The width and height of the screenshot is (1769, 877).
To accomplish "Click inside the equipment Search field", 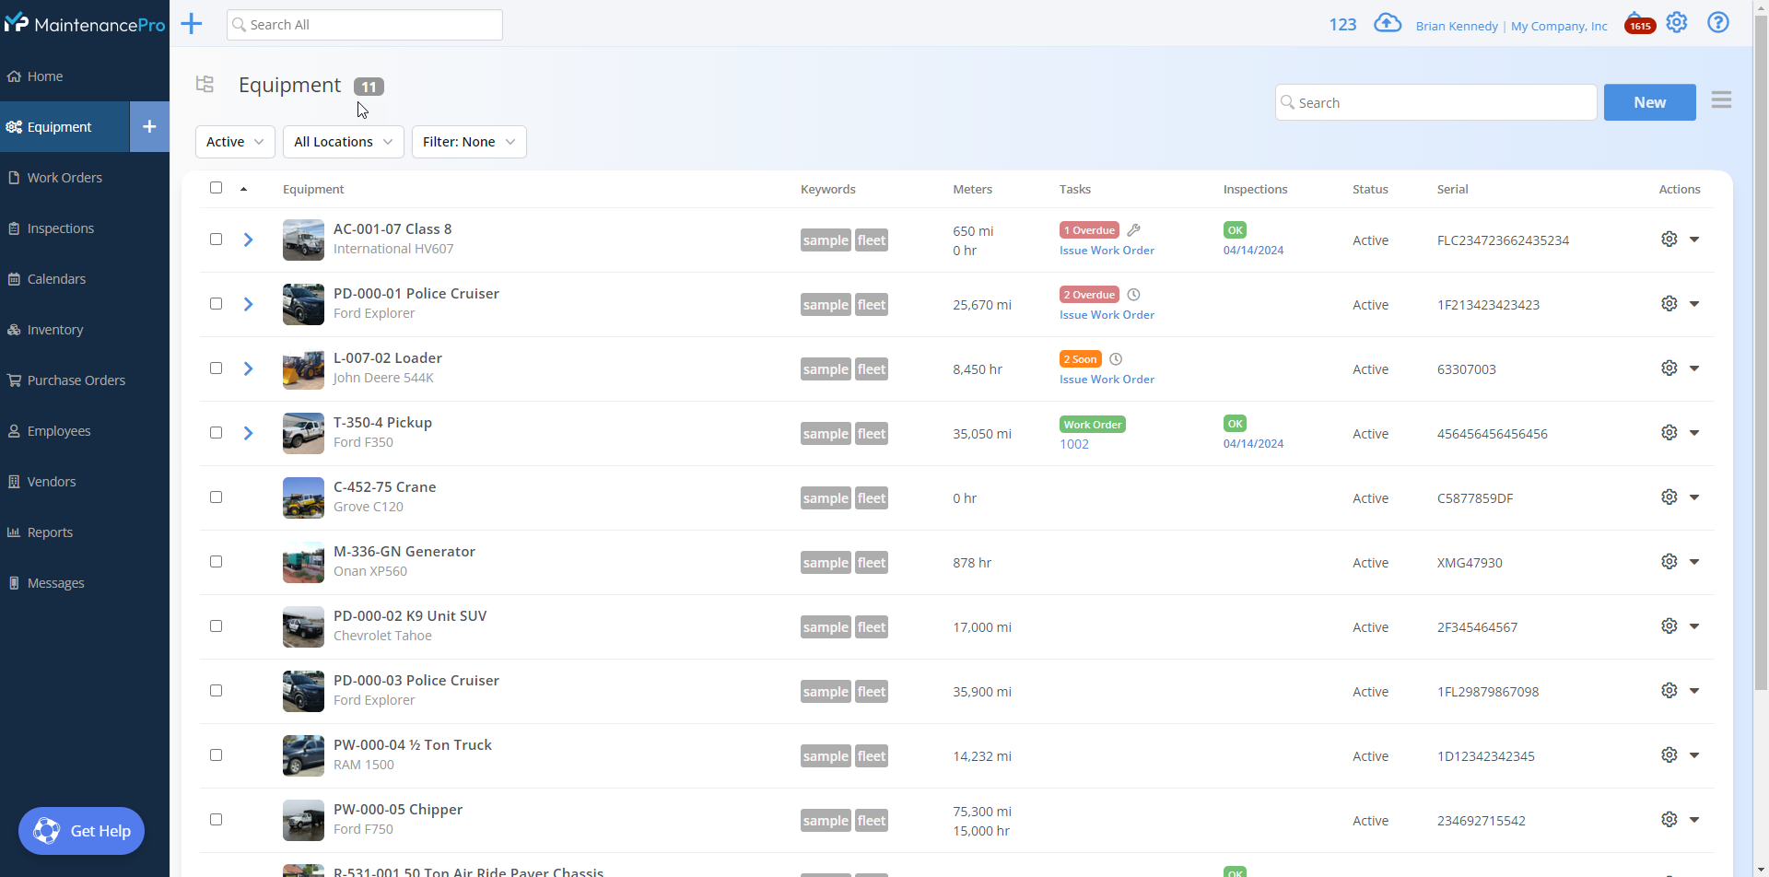I will pyautogui.click(x=1435, y=102).
